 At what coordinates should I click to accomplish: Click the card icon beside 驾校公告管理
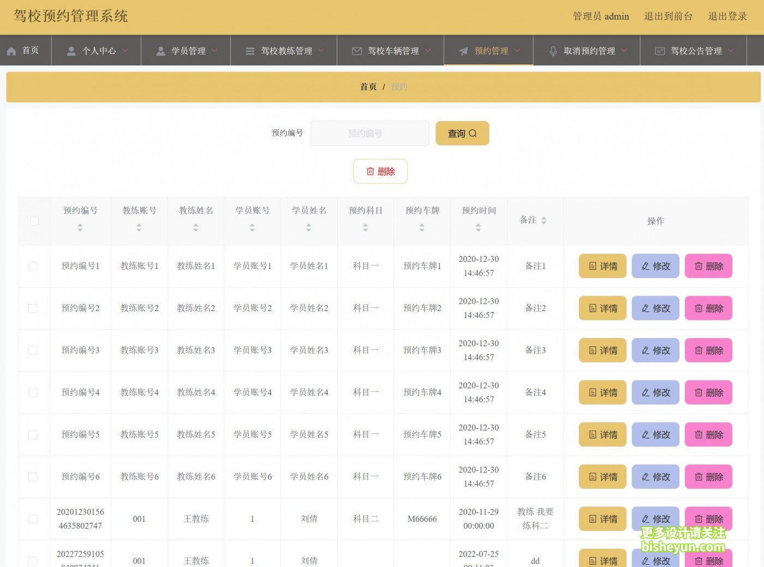pyautogui.click(x=660, y=51)
